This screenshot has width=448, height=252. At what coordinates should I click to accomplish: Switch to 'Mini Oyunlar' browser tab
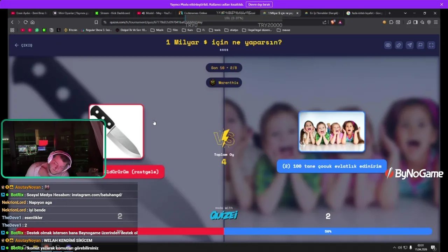[71, 13]
